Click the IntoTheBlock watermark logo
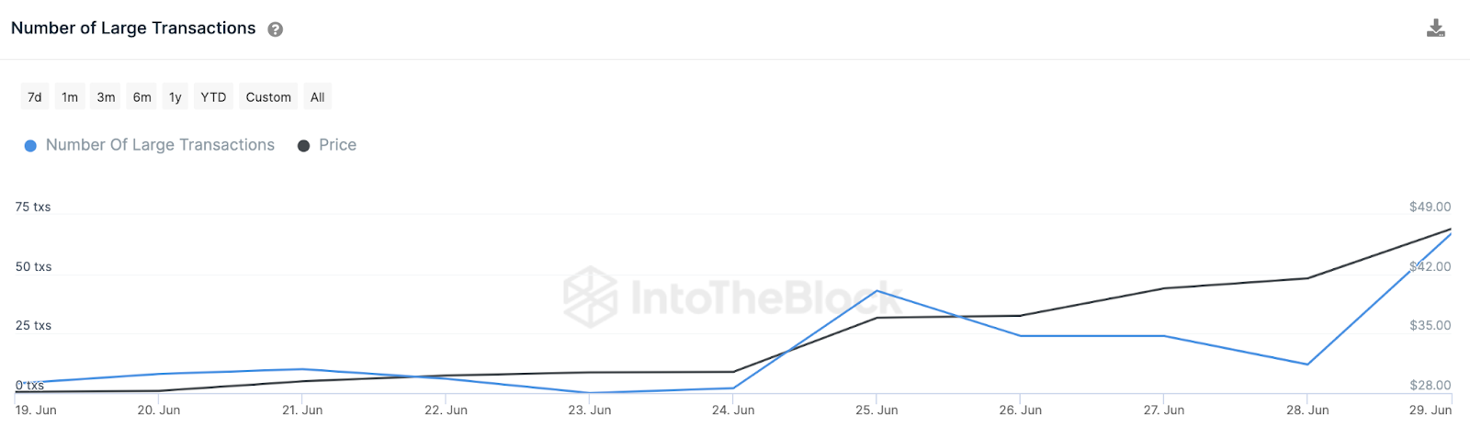Image resolution: width=1470 pixels, height=438 pixels. coord(590,298)
